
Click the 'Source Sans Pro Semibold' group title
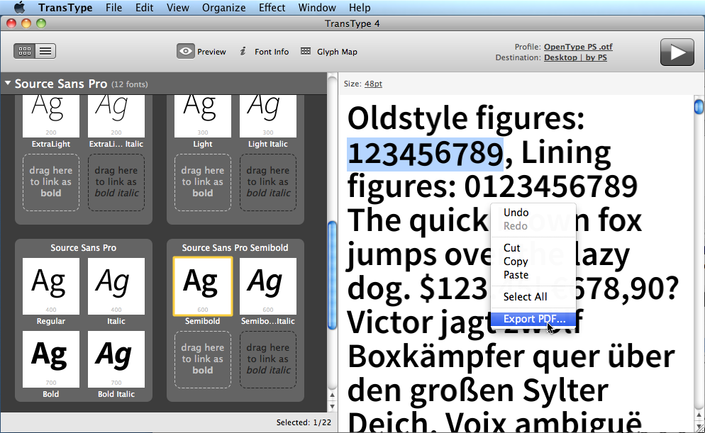pos(235,247)
